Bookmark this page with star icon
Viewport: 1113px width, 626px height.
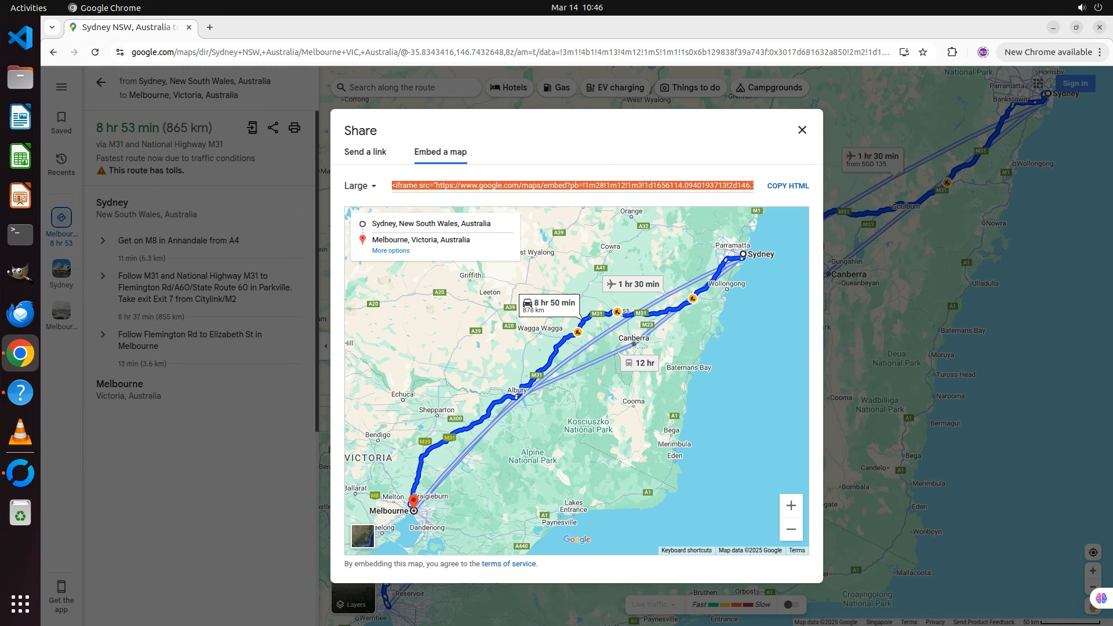click(923, 52)
